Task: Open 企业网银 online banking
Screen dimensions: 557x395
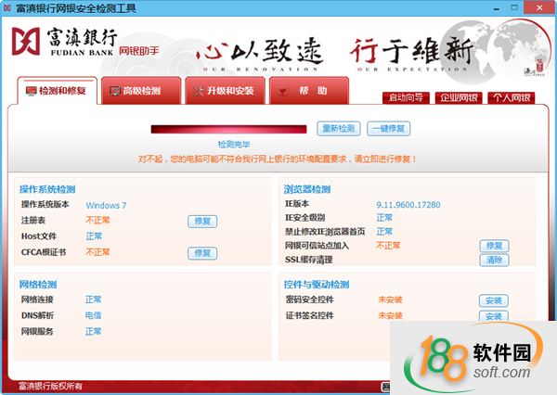Action: point(459,97)
